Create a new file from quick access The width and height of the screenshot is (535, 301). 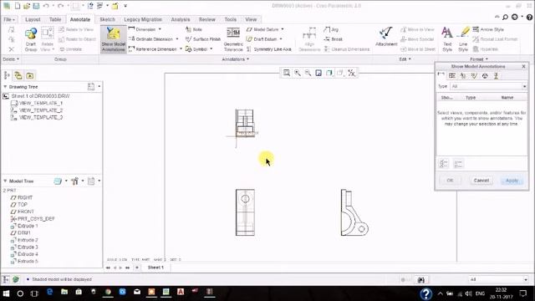[x=17, y=6]
